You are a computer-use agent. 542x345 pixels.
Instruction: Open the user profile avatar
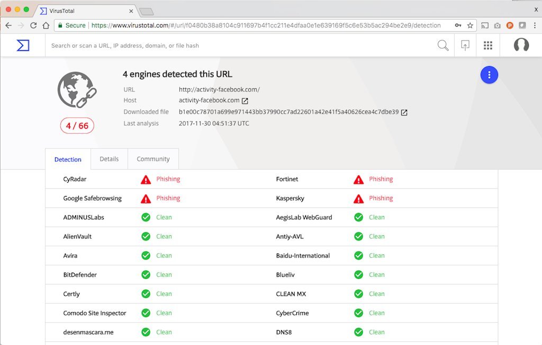tap(521, 45)
